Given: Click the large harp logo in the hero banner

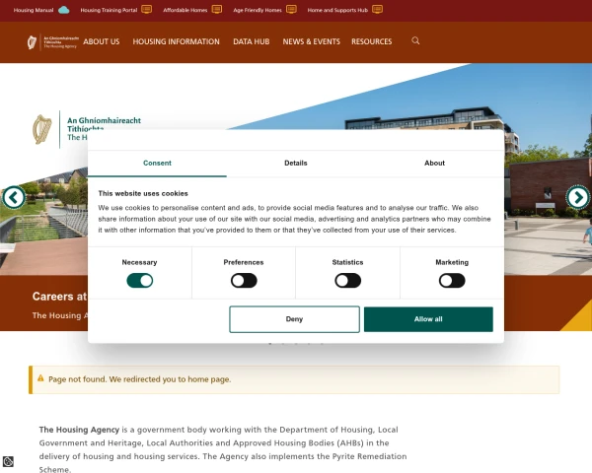Looking at the screenshot, I should (41, 129).
